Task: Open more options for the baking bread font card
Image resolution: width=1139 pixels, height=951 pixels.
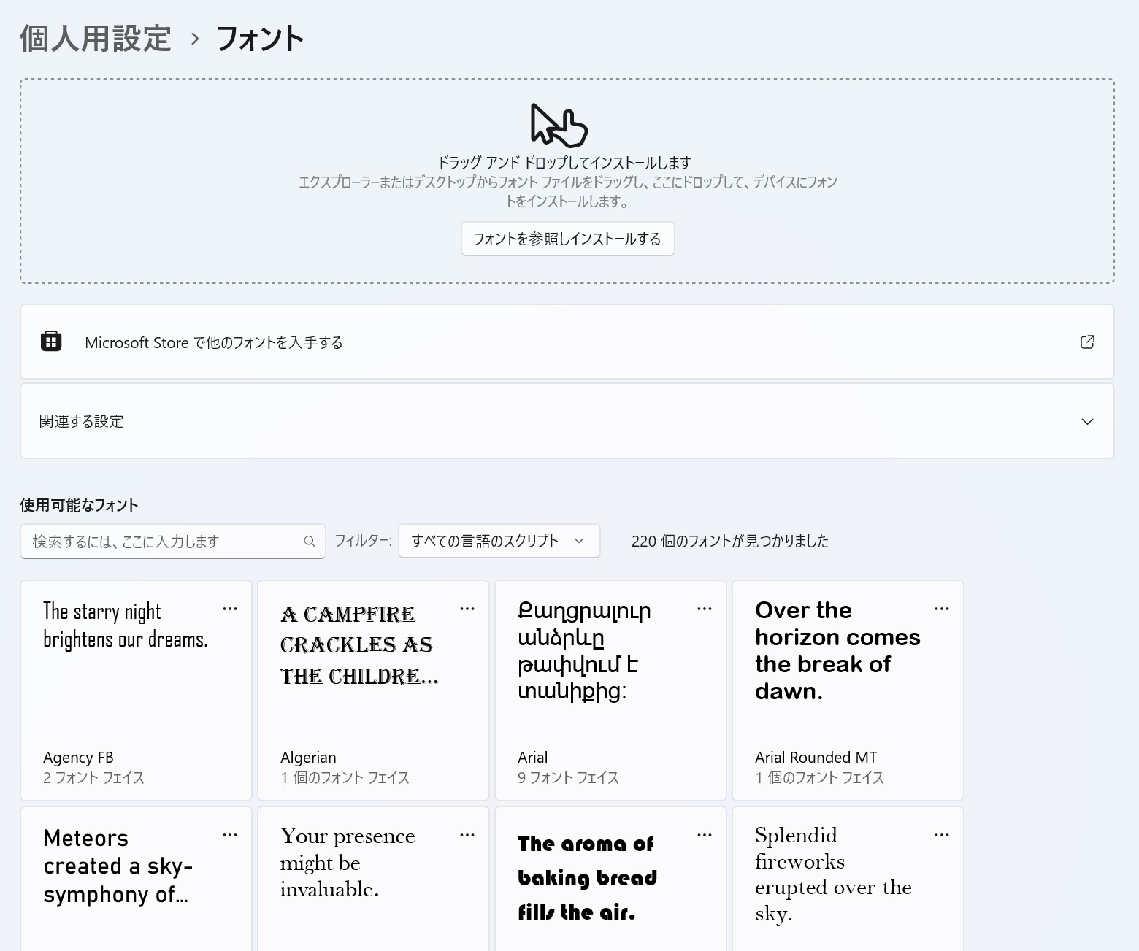Action: pos(705,834)
